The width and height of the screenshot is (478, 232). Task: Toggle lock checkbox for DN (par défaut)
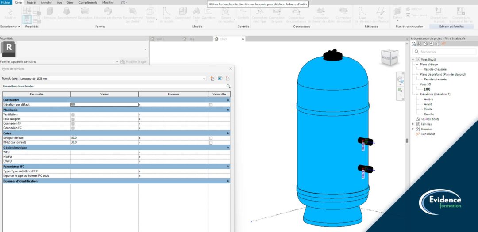click(211, 138)
